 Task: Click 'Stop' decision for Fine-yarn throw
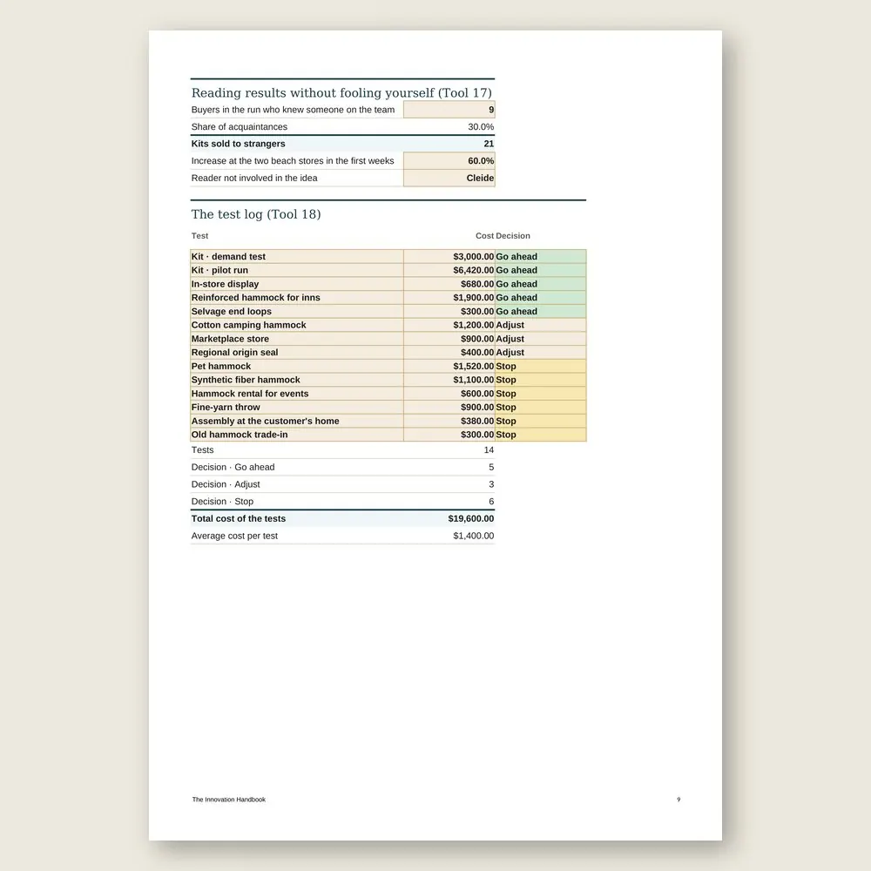[541, 407]
